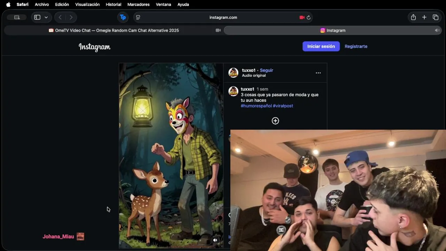Click the #humorespañol hashtag

(256, 106)
